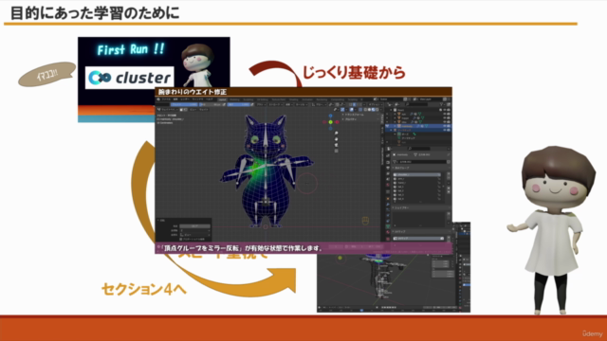The height and width of the screenshot is (341, 607).
Task: Open the 編集 menu in Blender
Action: click(175, 99)
